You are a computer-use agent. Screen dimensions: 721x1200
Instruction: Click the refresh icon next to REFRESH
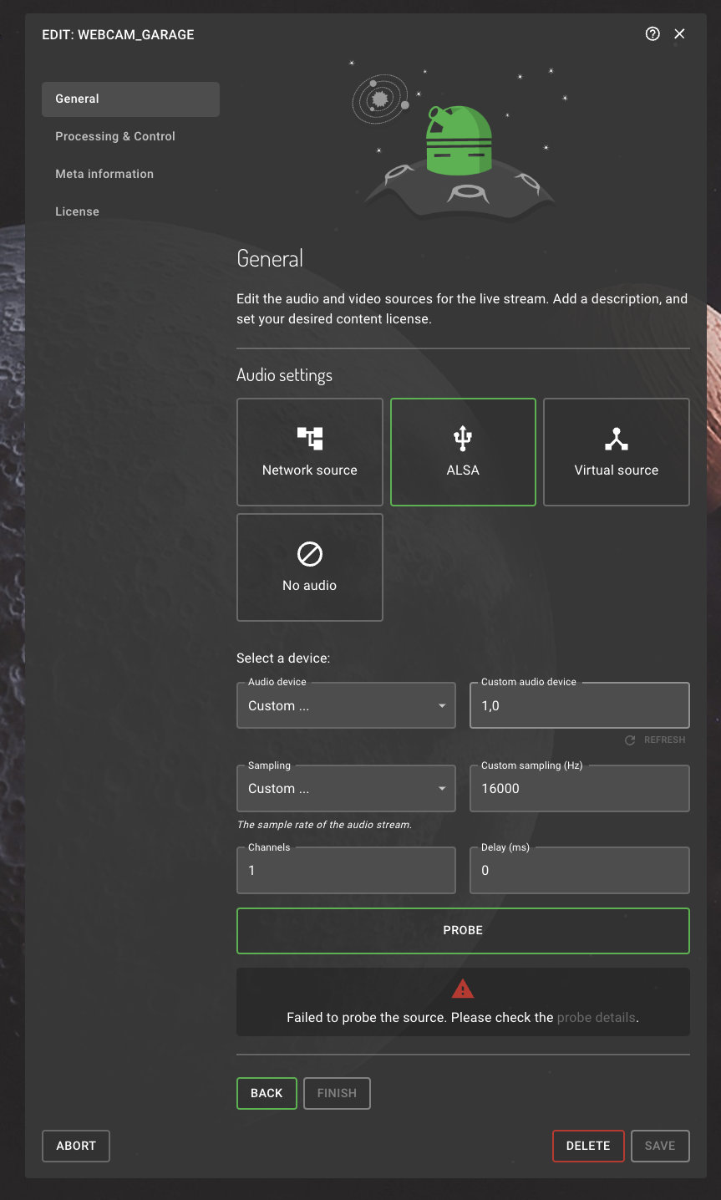click(628, 740)
